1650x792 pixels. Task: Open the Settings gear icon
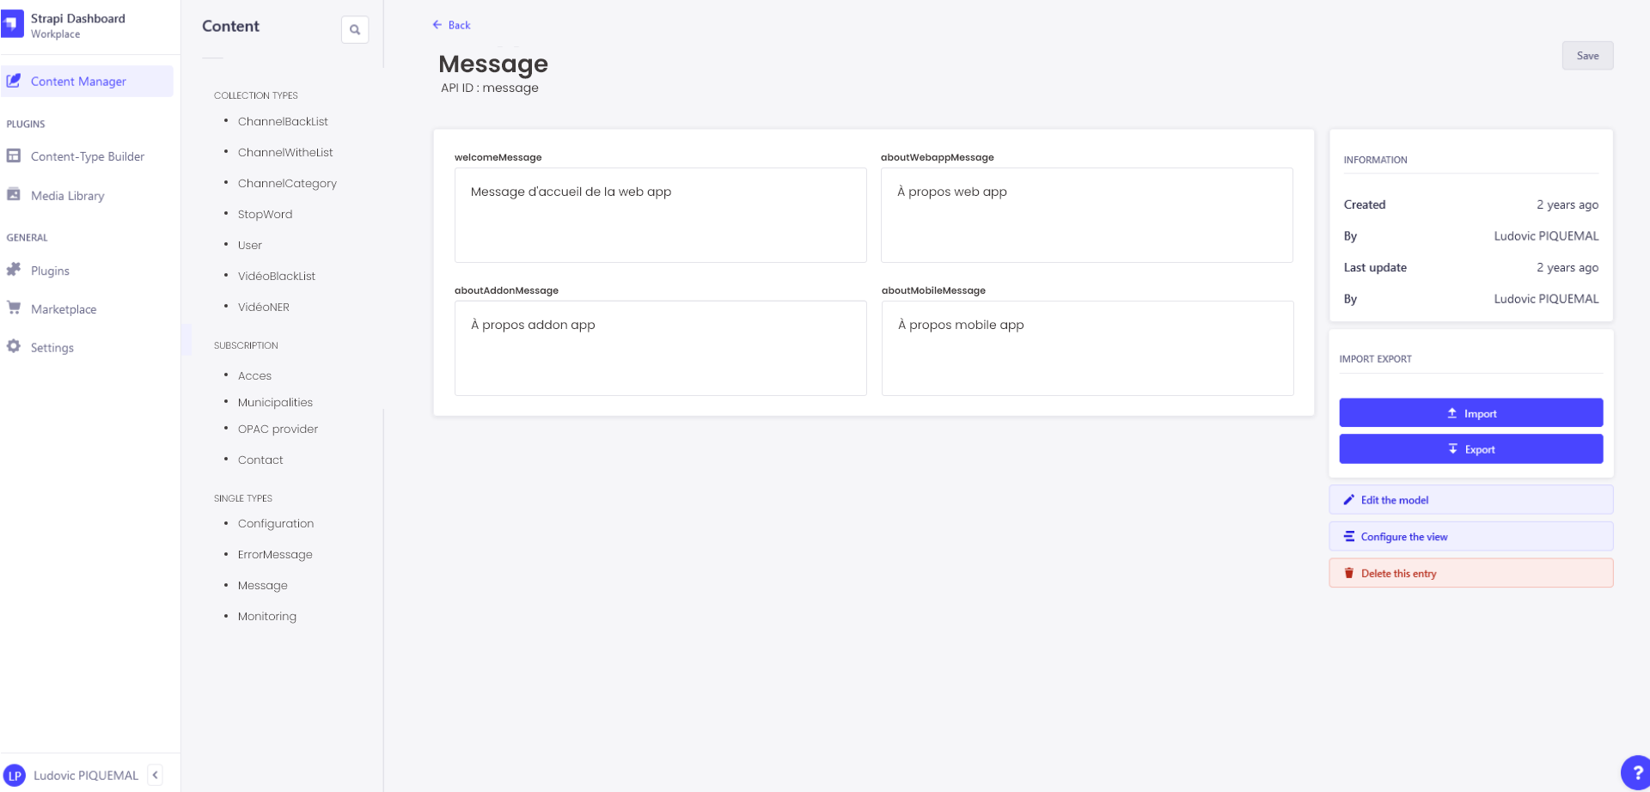tap(14, 346)
